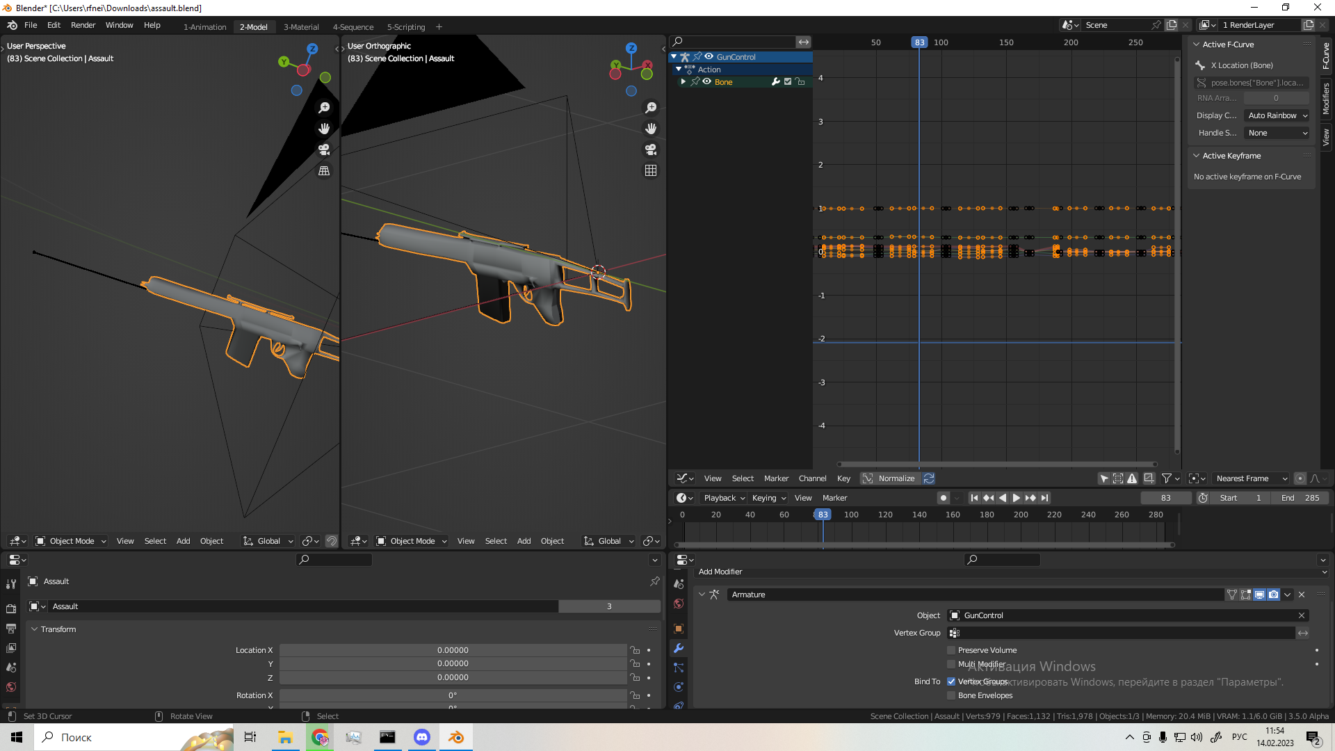The width and height of the screenshot is (1335, 751).
Task: Collapse the Active F-Curve panel
Action: coord(1197,45)
